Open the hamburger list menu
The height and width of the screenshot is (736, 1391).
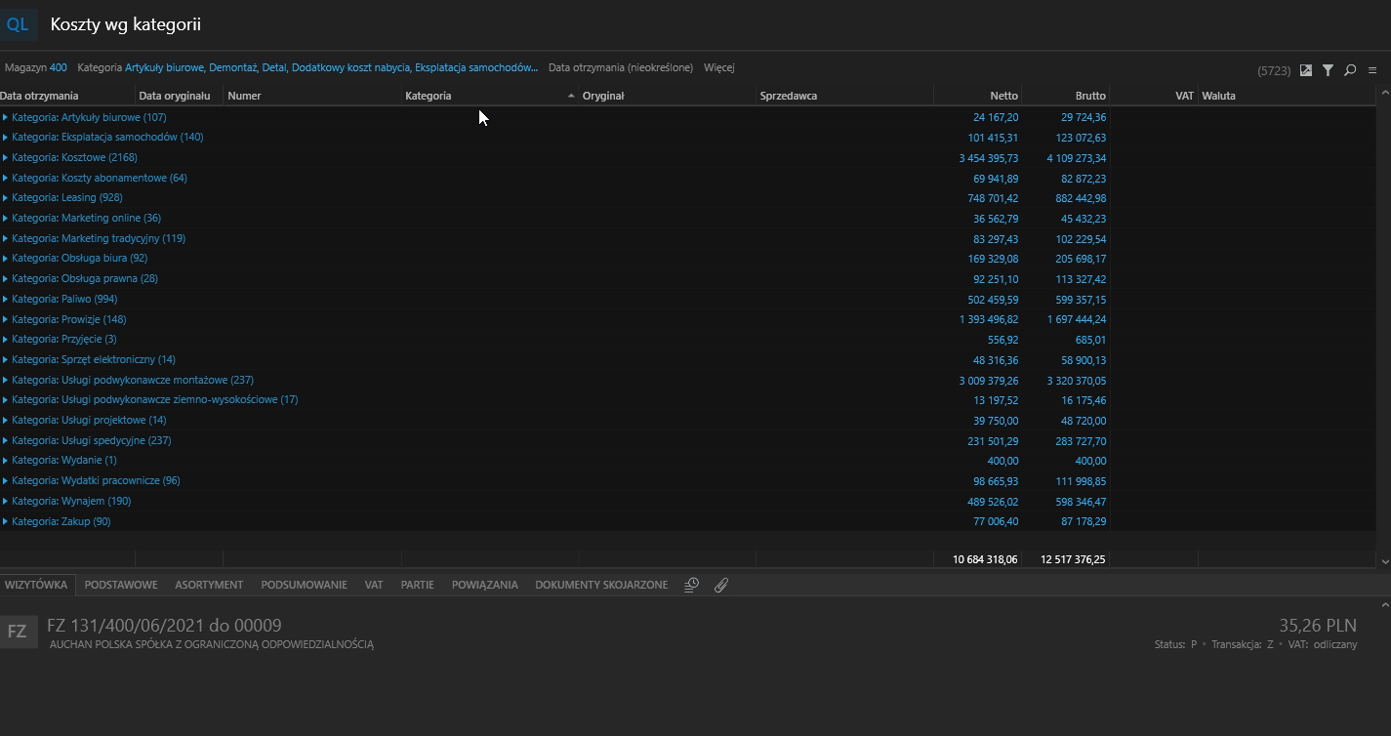1372,70
